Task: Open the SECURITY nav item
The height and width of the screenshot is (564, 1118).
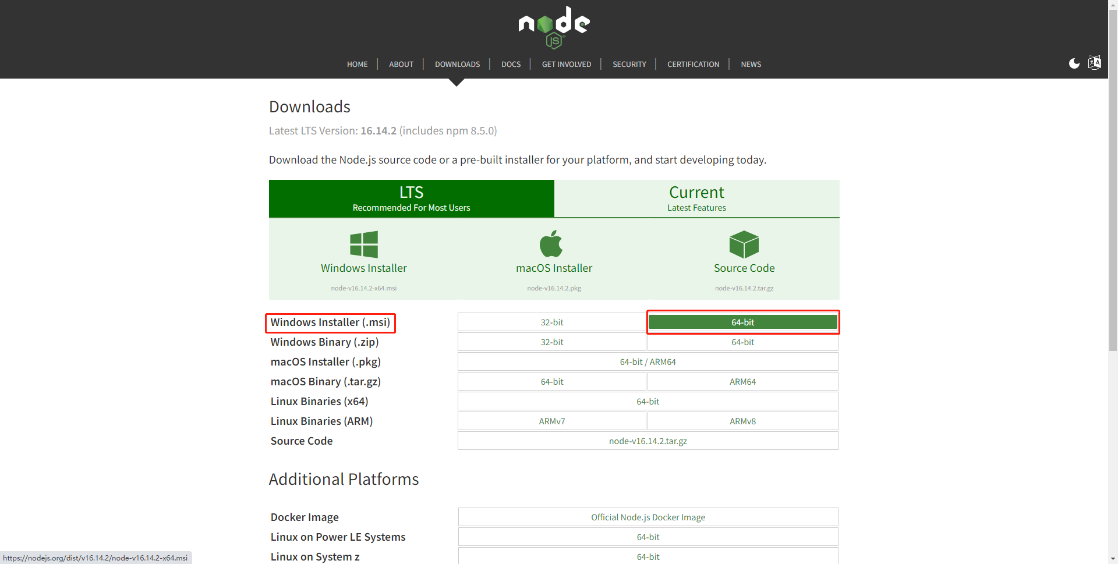Action: click(629, 64)
